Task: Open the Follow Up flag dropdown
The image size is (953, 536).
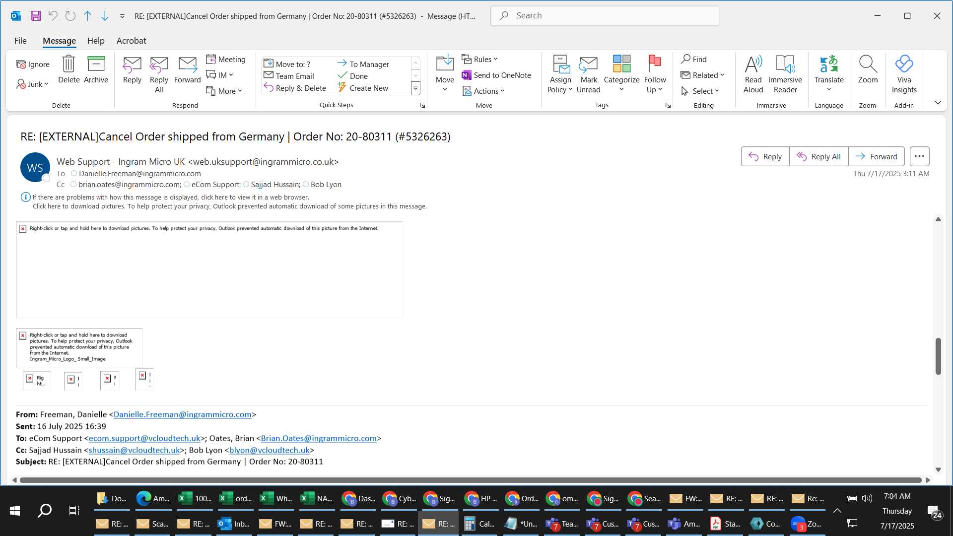Action: pyautogui.click(x=655, y=74)
